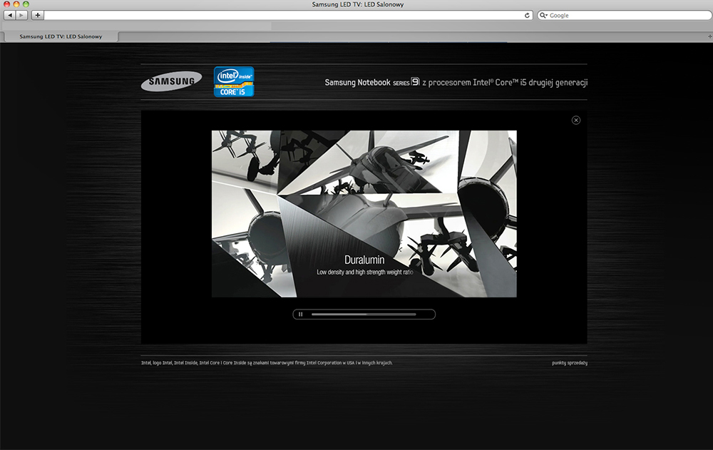Seek using the video progress bar
The width and height of the screenshot is (713, 450).
click(x=364, y=314)
